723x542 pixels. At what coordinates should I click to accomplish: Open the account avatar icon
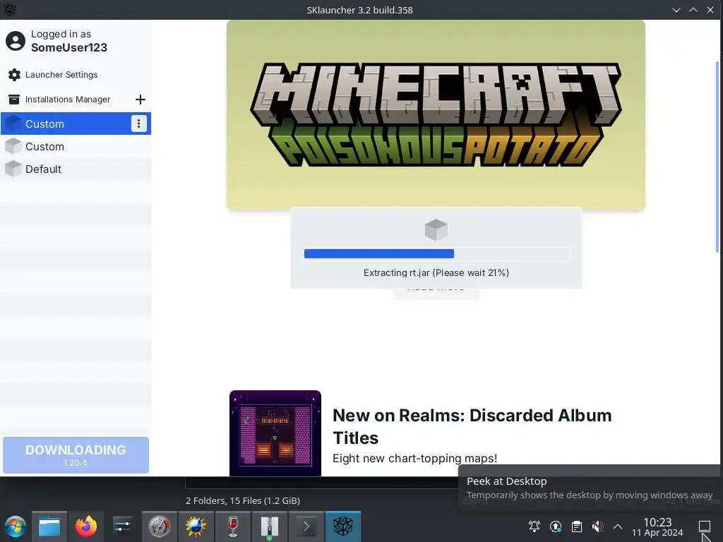pyautogui.click(x=16, y=41)
